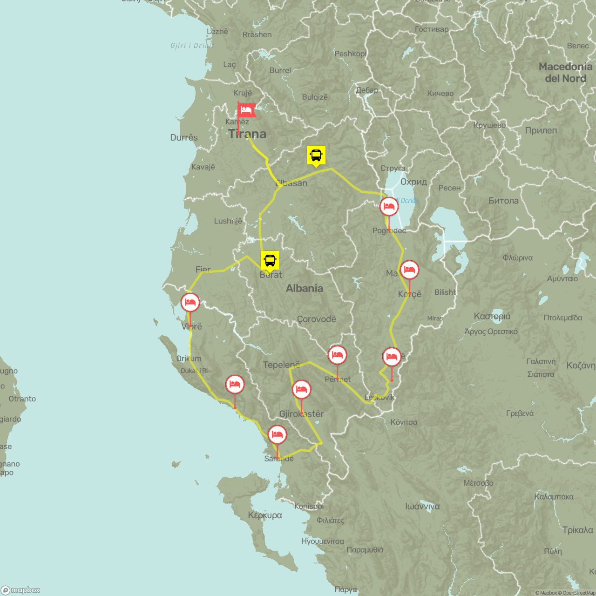Click the © Mapbox attribution link
Image resolution: width=596 pixels, height=596 pixels.
pyautogui.click(x=546, y=593)
